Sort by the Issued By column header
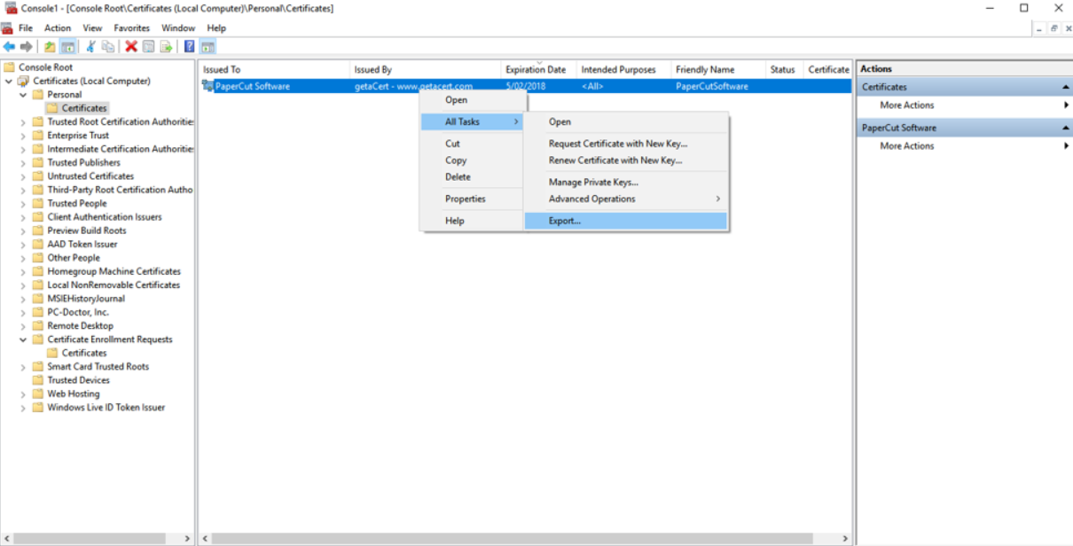Screen dimensions: 1073x546 pos(426,69)
